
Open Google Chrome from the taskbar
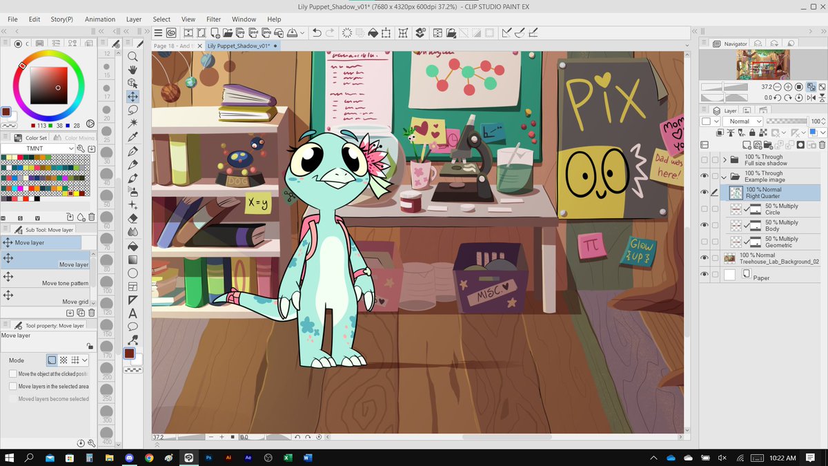pyautogui.click(x=149, y=458)
